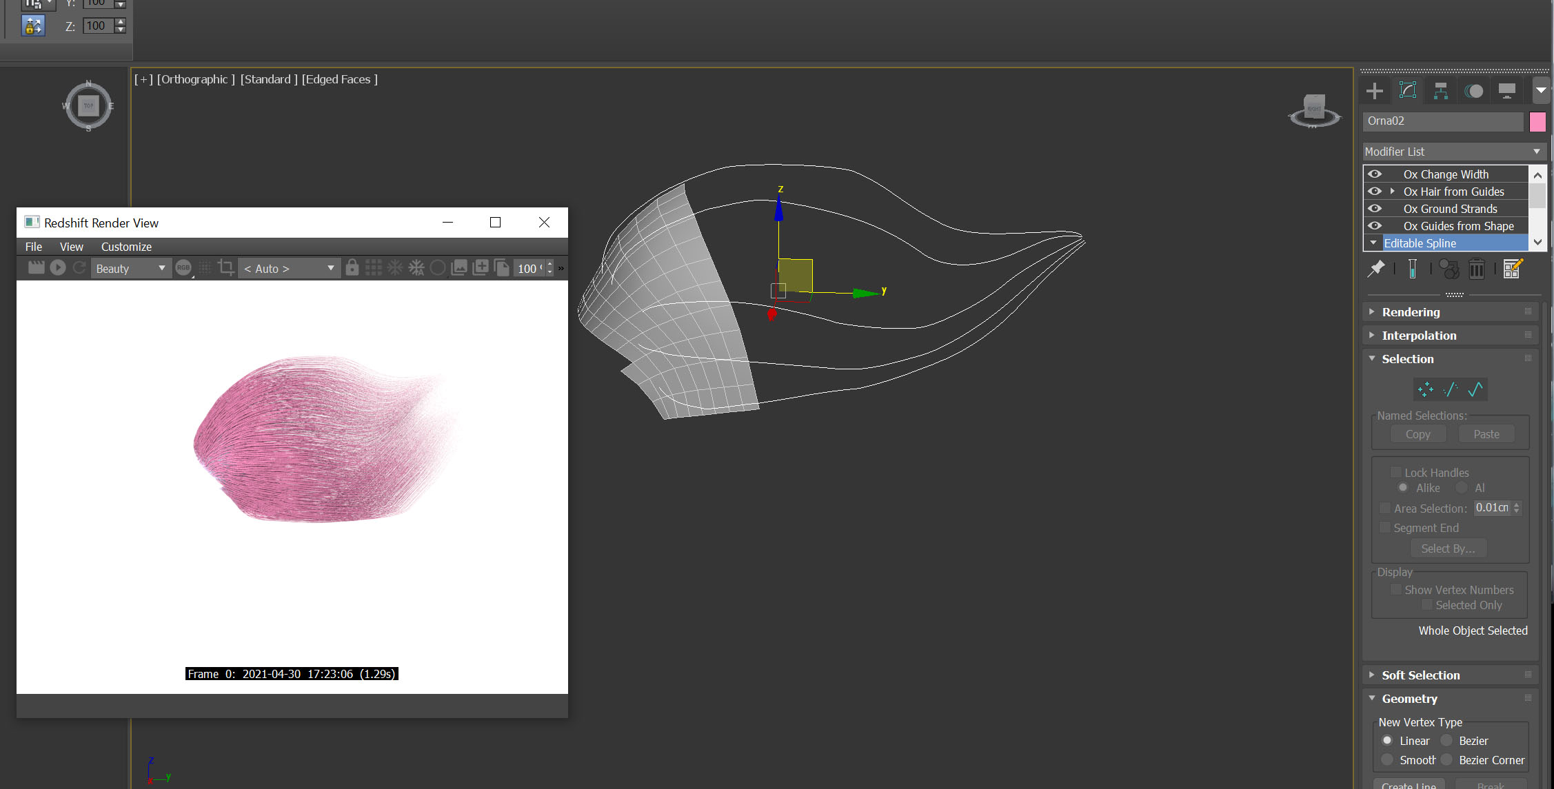Click the pin stack icon
The width and height of the screenshot is (1554, 789).
coord(1376,269)
